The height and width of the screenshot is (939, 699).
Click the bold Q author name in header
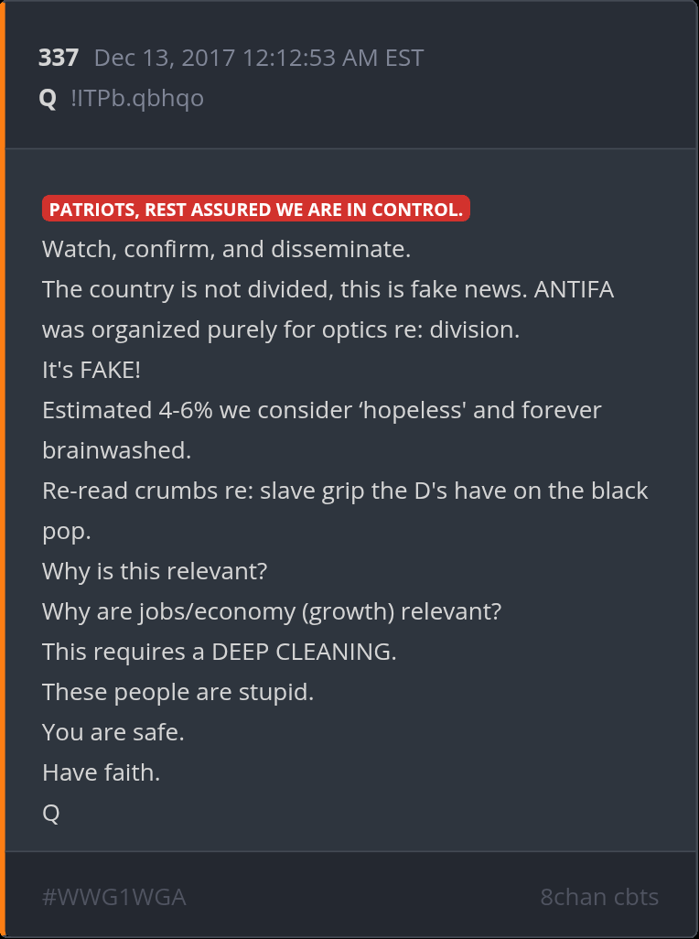pyautogui.click(x=48, y=98)
